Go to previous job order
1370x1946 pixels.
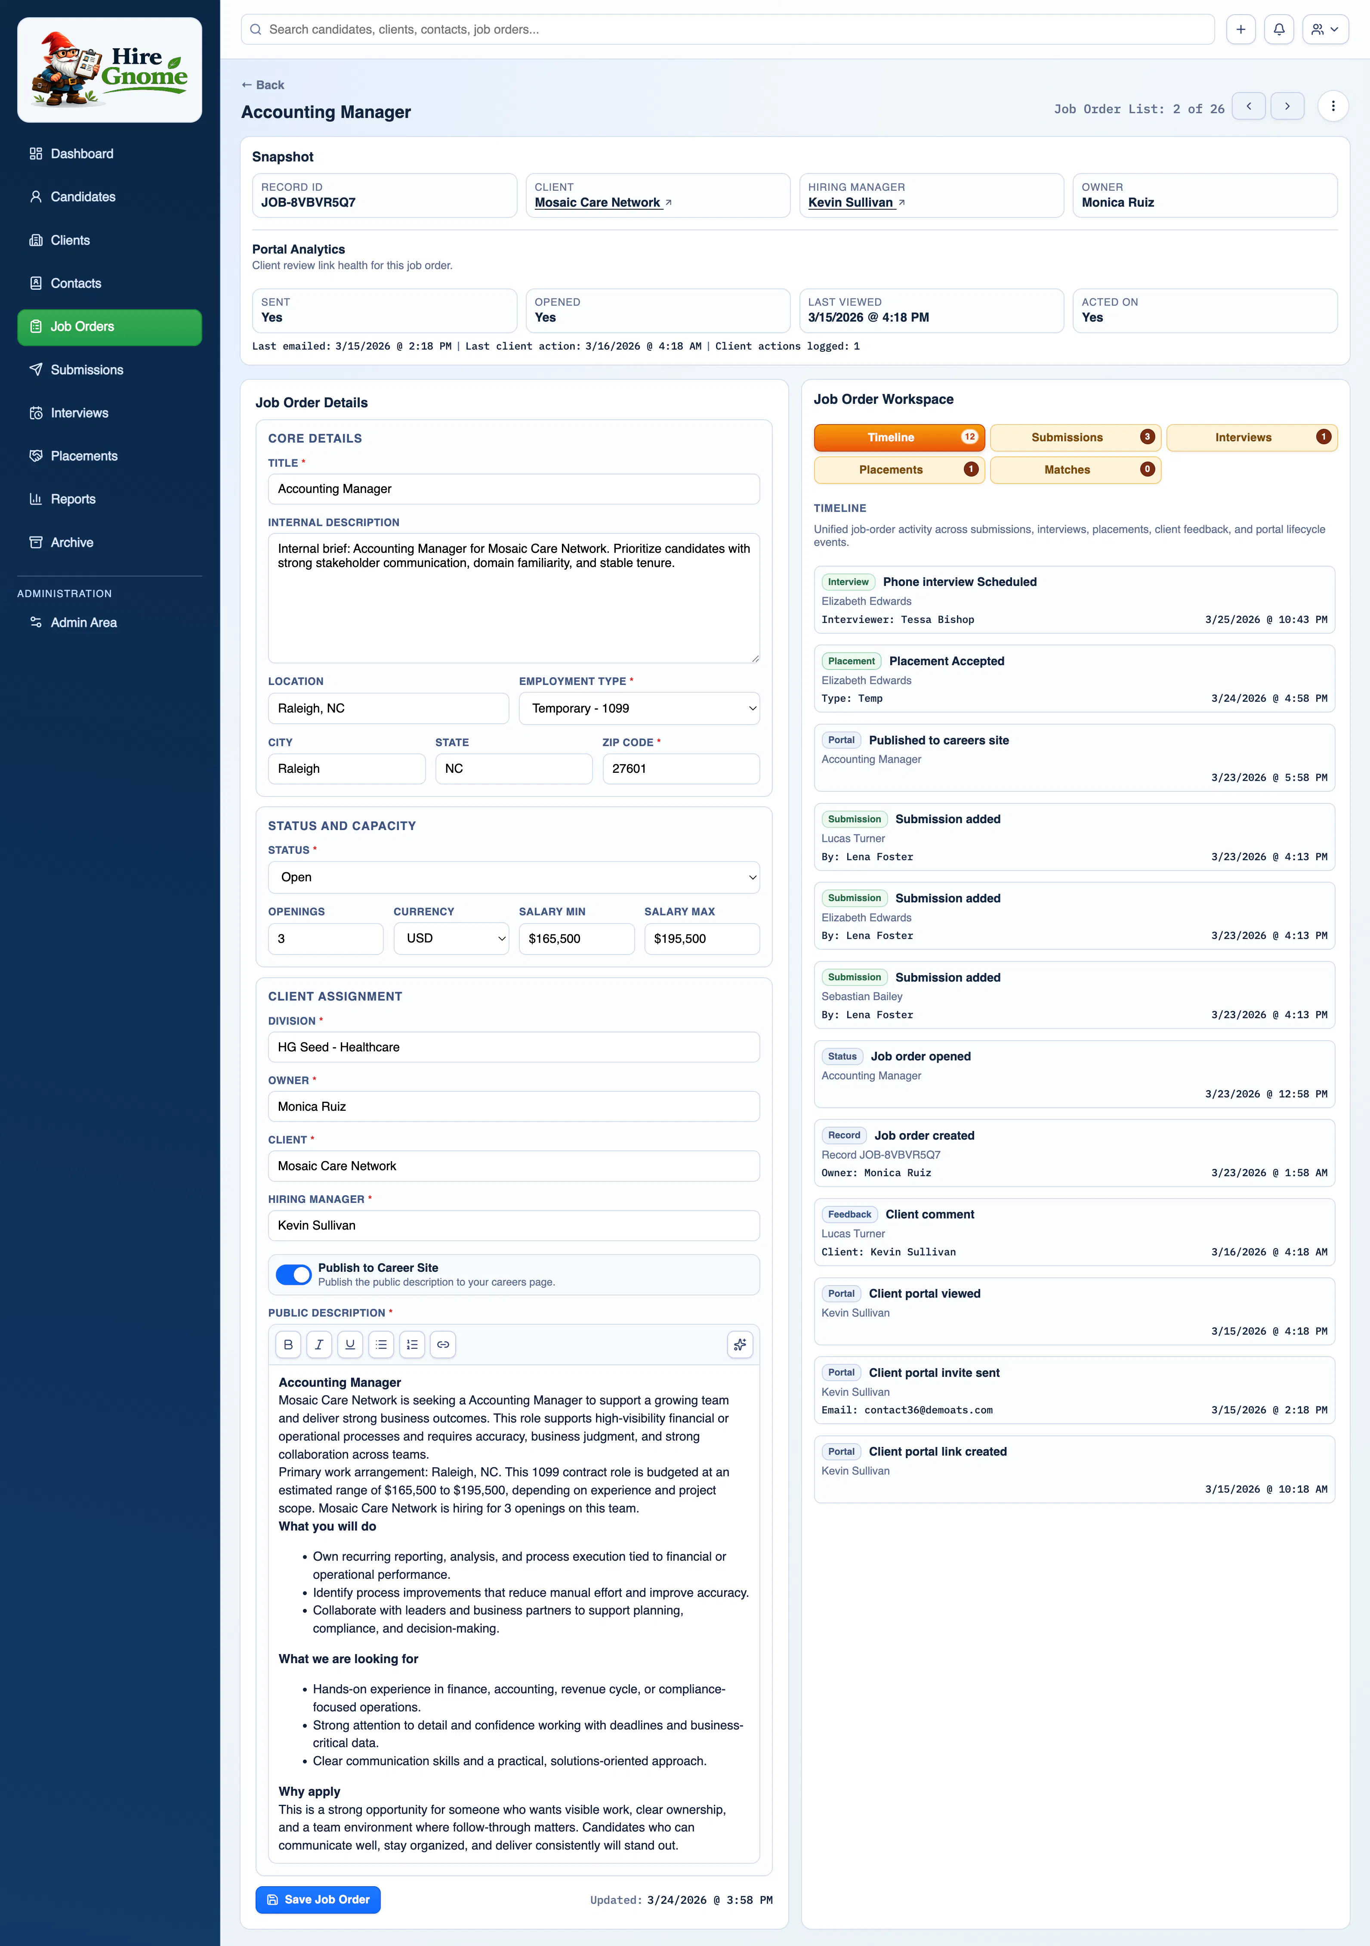1248,107
